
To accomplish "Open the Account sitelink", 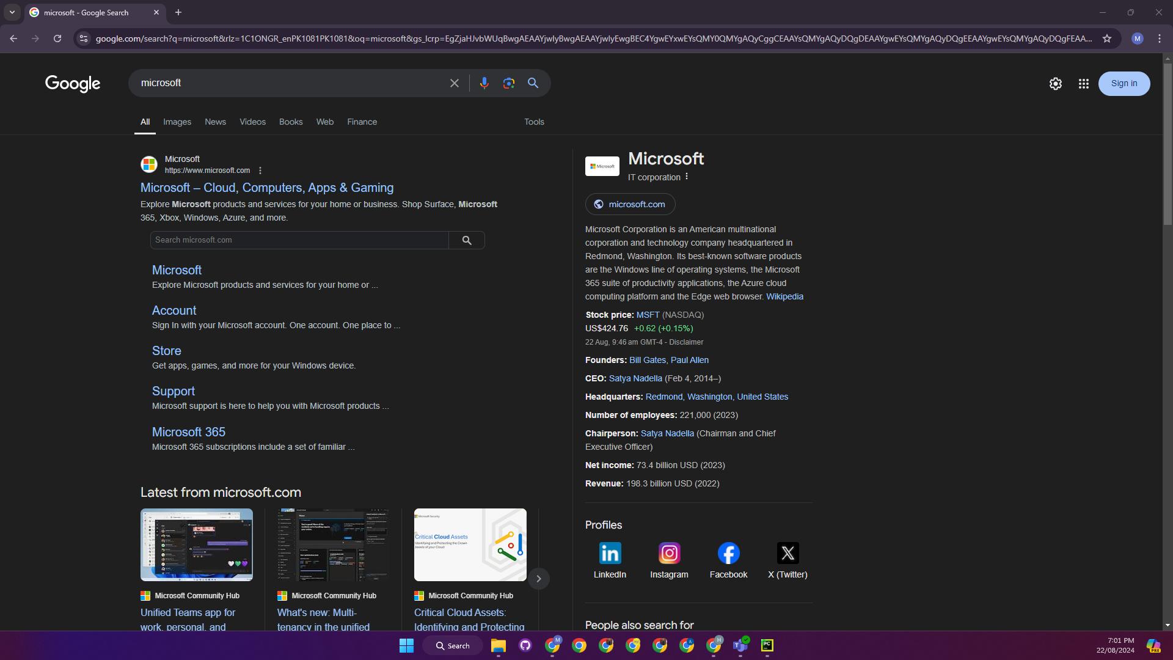I will coord(174,310).
